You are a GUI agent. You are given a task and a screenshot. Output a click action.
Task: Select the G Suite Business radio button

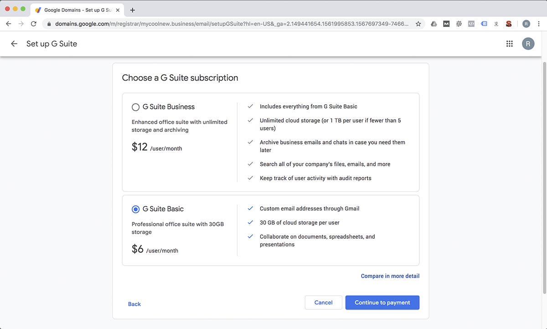pyautogui.click(x=135, y=107)
